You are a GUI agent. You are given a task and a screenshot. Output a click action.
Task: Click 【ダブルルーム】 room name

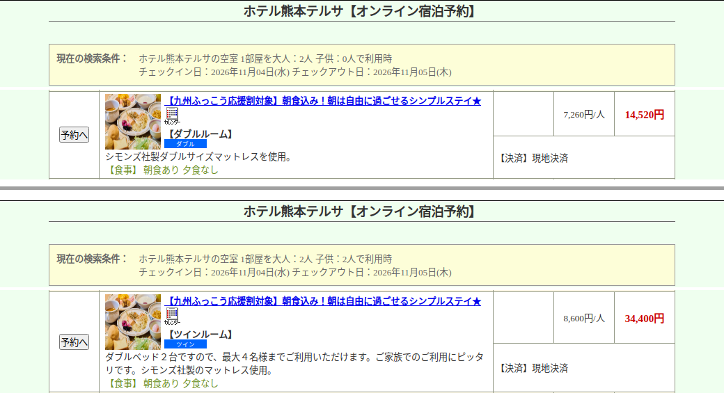tap(200, 134)
